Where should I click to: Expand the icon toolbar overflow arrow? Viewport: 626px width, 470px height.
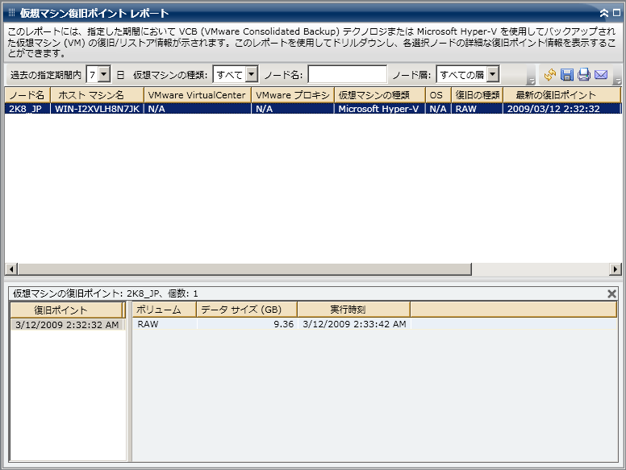(618, 81)
